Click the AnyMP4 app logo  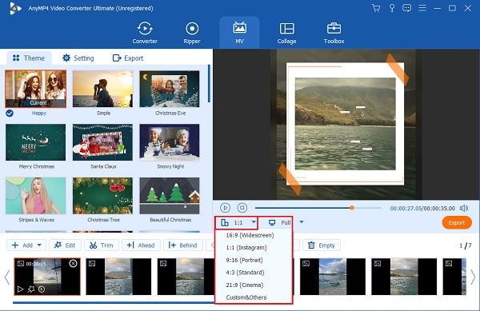click(x=14, y=8)
